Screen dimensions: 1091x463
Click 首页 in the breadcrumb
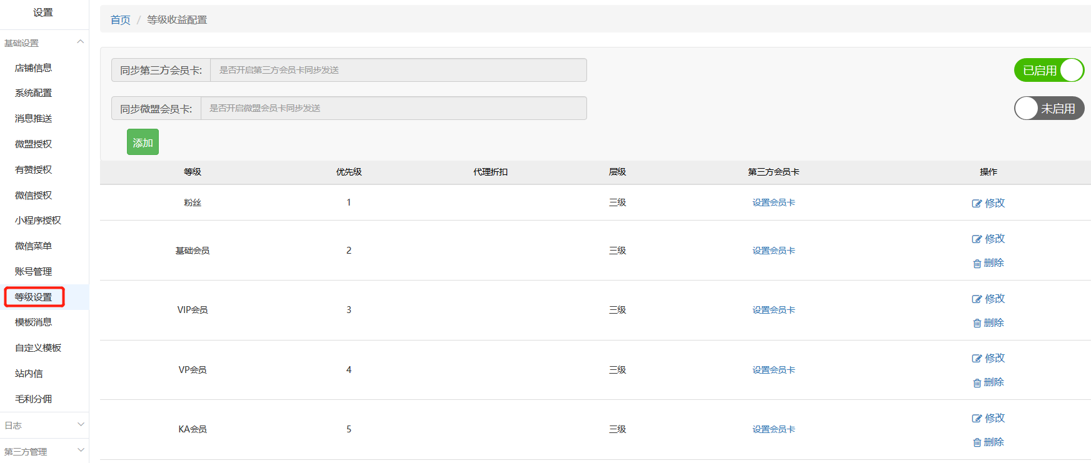tap(120, 20)
